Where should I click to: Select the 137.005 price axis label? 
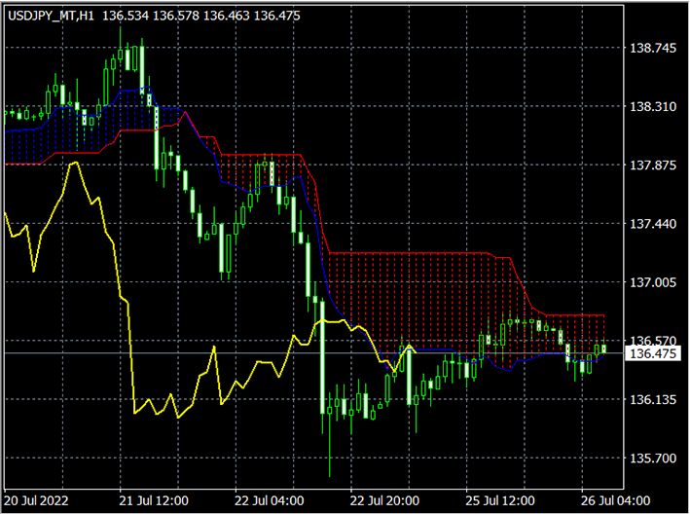tap(653, 282)
